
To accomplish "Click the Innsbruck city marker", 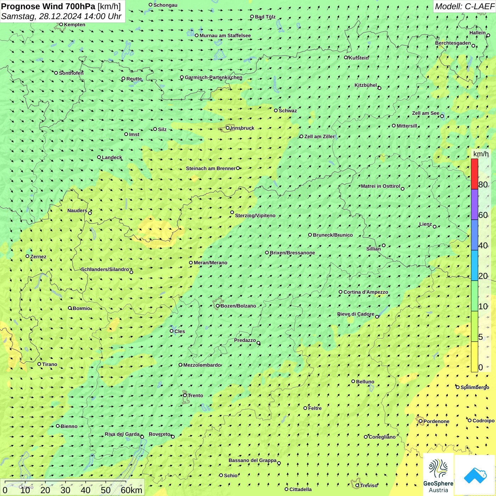I will (x=228, y=128).
